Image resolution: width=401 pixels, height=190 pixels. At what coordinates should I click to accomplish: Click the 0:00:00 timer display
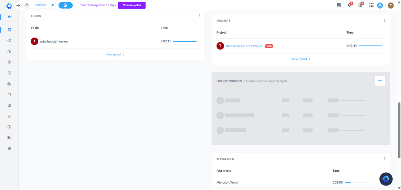40,5
